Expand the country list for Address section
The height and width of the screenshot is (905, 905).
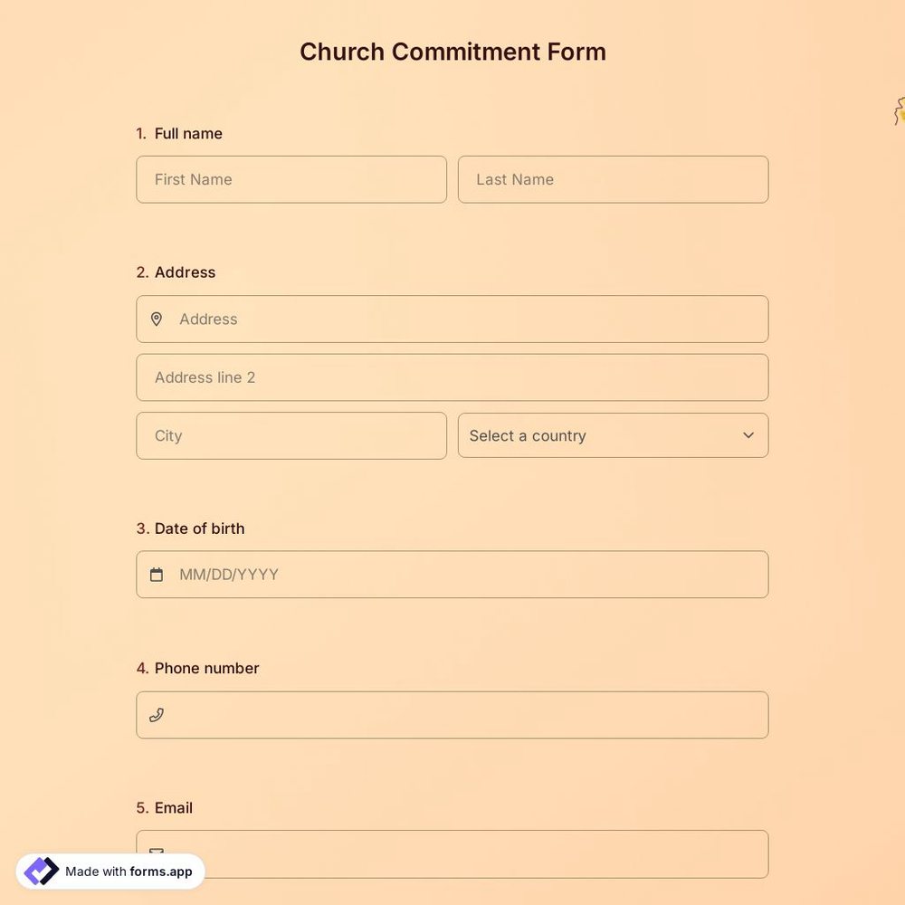(613, 435)
